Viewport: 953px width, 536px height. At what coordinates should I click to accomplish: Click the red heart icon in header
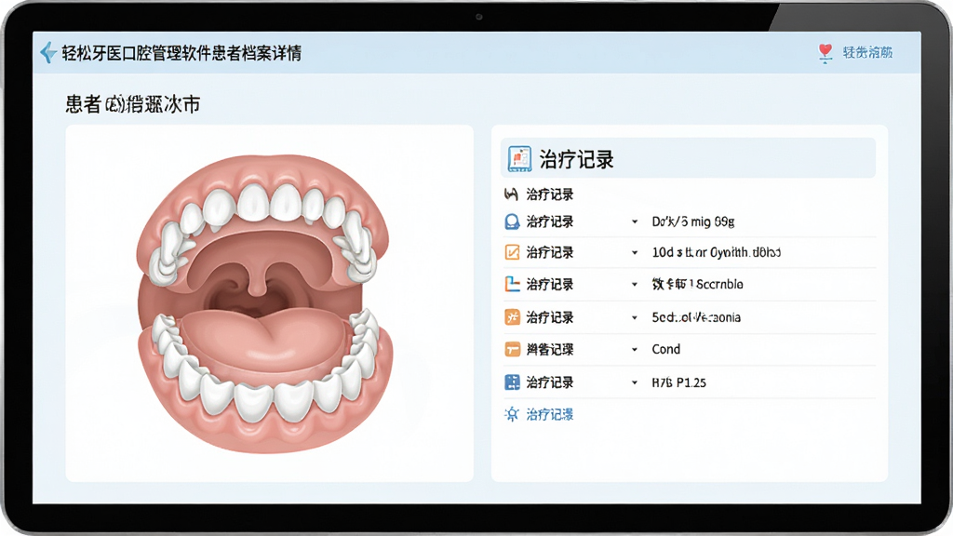[825, 53]
